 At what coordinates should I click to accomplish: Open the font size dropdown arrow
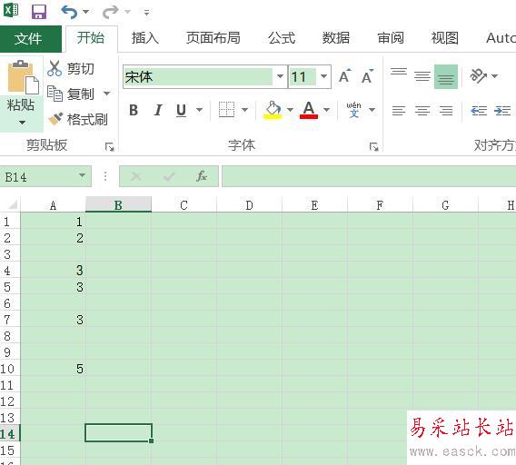(323, 76)
